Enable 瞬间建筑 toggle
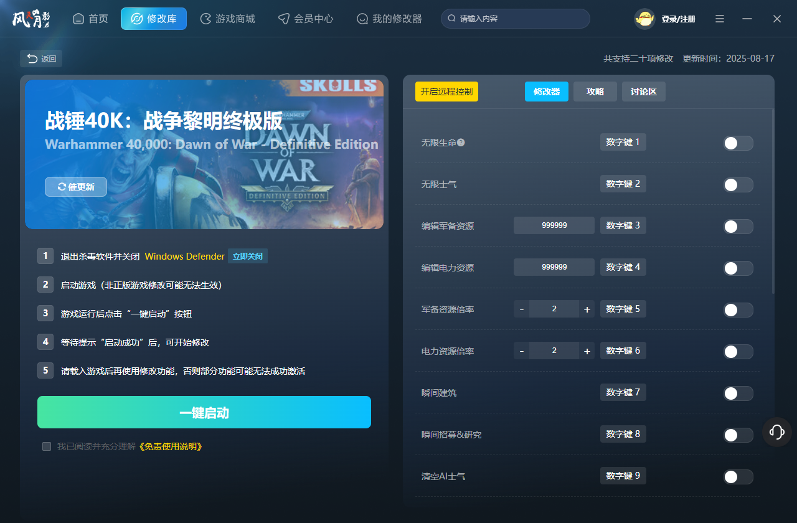The image size is (797, 523). point(738,393)
